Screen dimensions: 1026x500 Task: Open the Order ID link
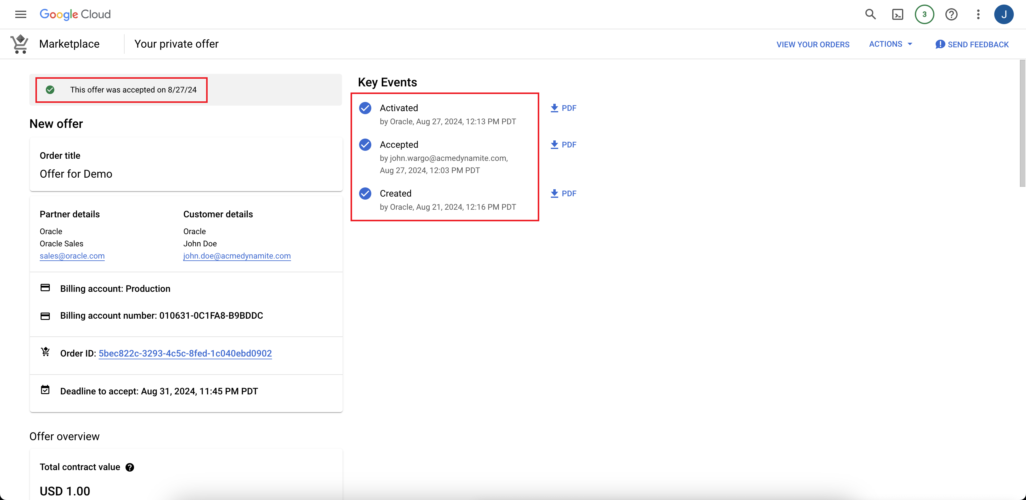pyautogui.click(x=185, y=353)
